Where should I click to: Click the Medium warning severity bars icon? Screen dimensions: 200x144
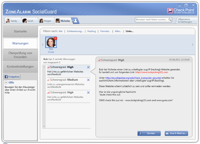click(48, 80)
